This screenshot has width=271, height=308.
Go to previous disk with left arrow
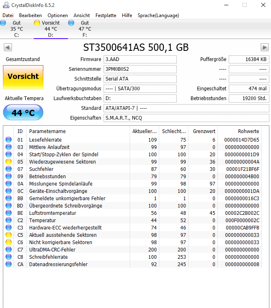[x=8, y=47]
